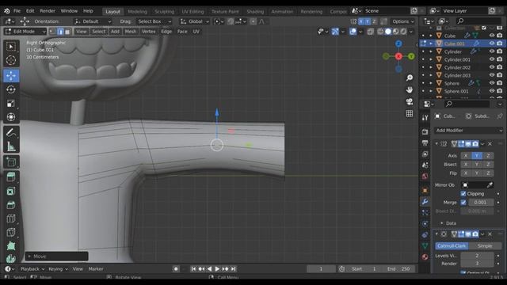Open the Render menu
This screenshot has width=507, height=285.
(x=48, y=11)
